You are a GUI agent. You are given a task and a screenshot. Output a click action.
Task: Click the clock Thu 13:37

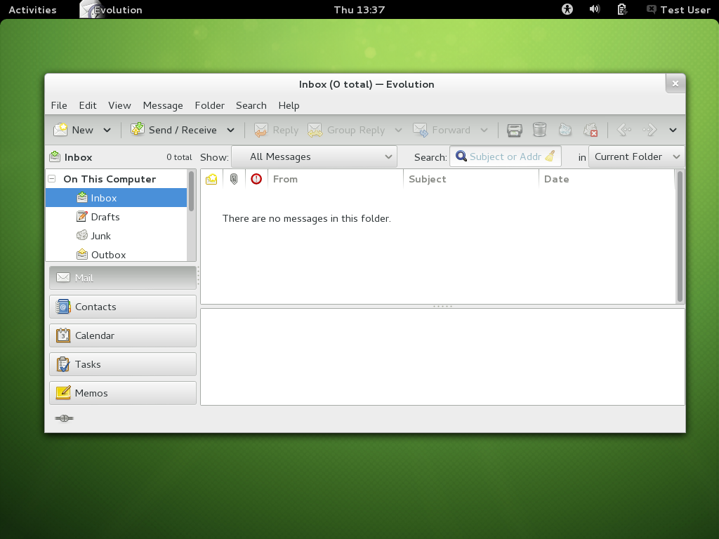pos(359,10)
